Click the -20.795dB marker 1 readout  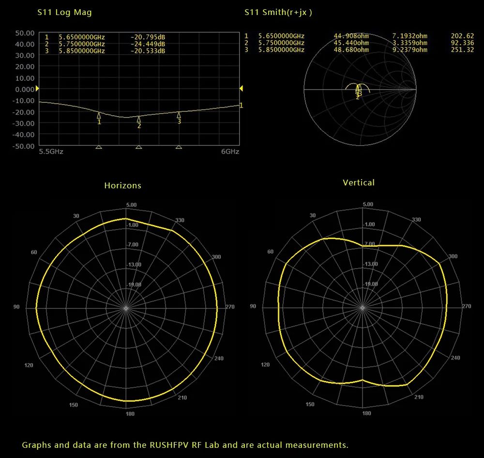148,37
